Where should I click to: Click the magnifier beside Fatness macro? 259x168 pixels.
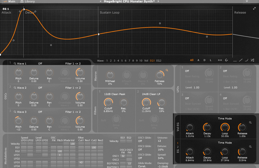[167, 70]
